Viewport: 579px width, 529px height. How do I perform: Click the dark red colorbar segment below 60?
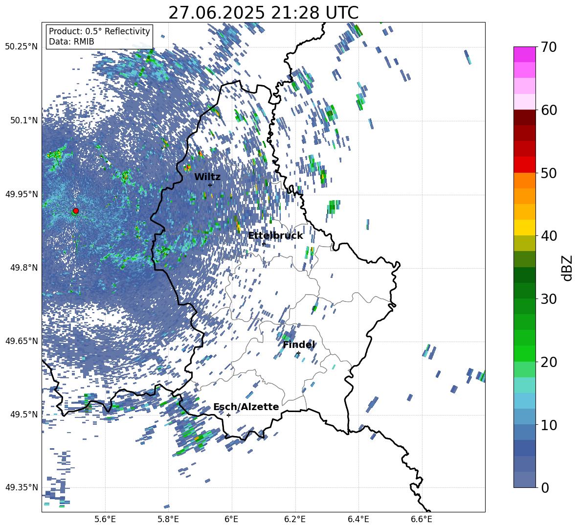click(x=524, y=117)
